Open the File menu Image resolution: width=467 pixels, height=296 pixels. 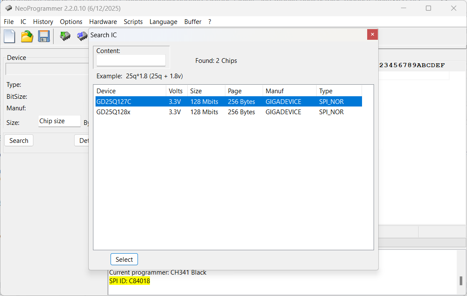pyautogui.click(x=9, y=22)
